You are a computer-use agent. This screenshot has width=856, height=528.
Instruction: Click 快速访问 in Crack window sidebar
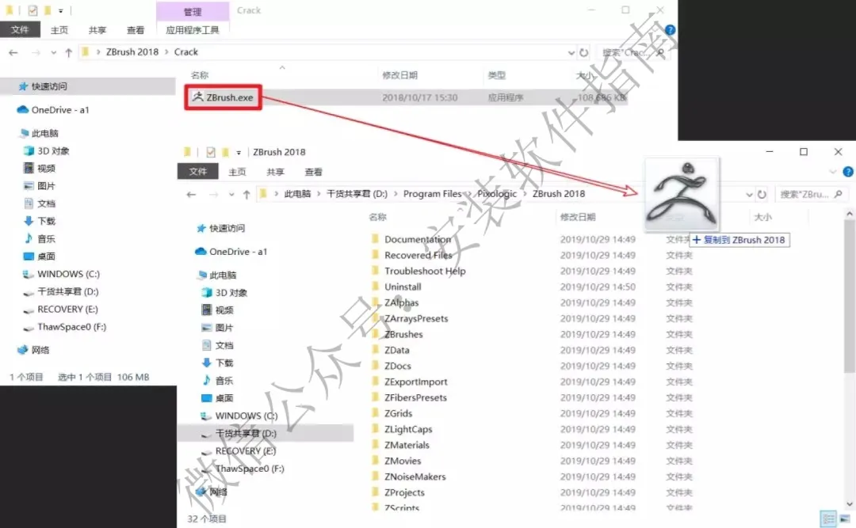(43, 86)
